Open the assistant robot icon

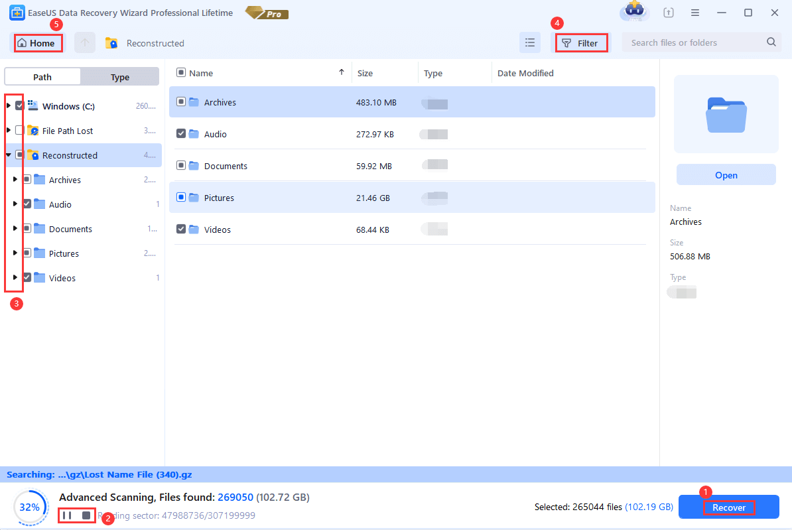(x=634, y=12)
